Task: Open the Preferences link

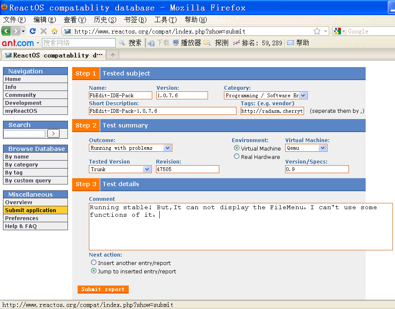Action: [35, 218]
